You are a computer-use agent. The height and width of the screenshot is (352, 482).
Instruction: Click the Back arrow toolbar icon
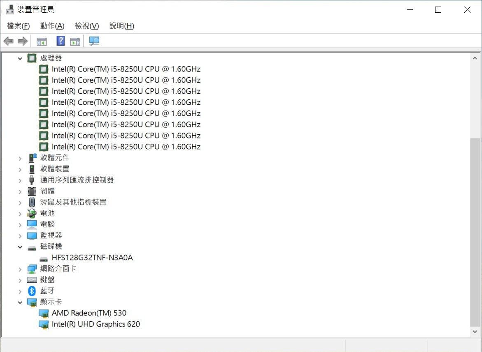click(x=8, y=41)
